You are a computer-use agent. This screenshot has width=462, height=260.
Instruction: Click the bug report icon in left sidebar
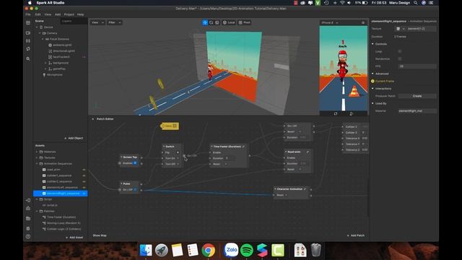click(x=28, y=228)
